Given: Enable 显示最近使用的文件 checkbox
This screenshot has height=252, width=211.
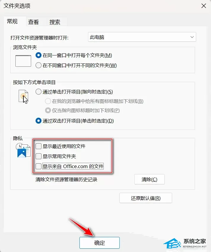Looking at the screenshot, I should 39,146.
